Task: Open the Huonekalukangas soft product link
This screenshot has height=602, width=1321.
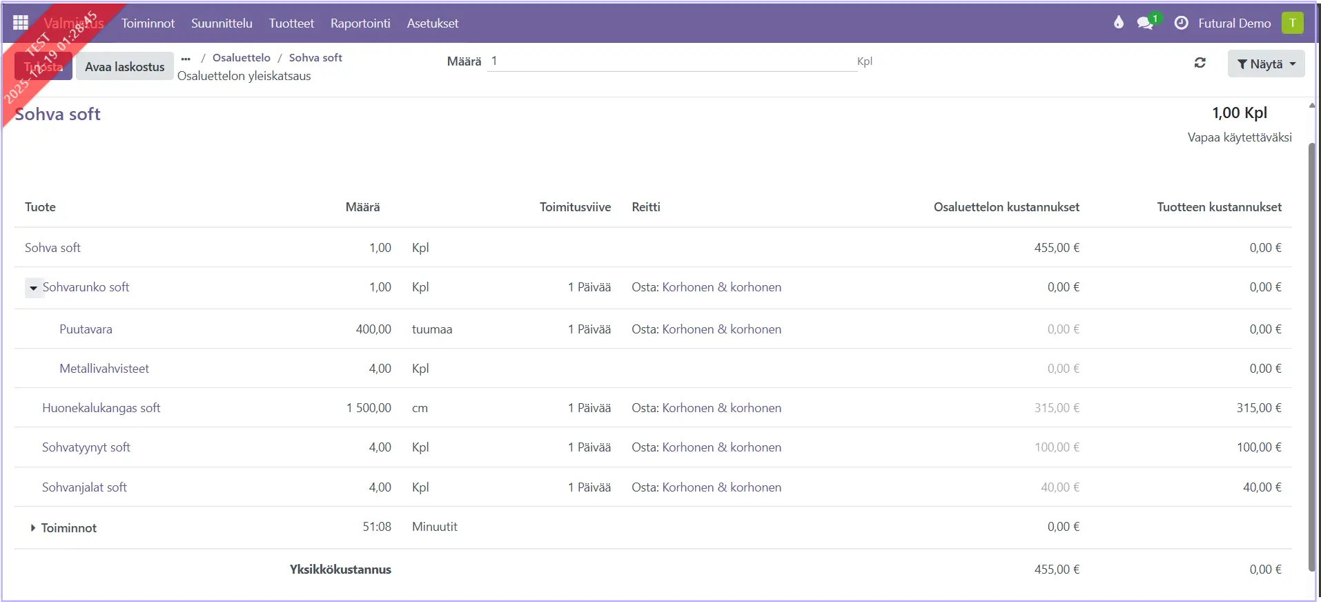Action: pyautogui.click(x=101, y=408)
